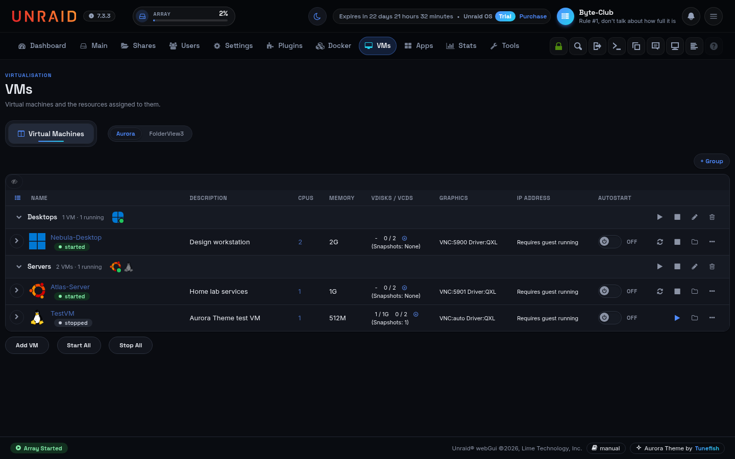Screen dimensions: 735x459
Task: Click the Array Started status badge
Action: [x=39, y=448]
